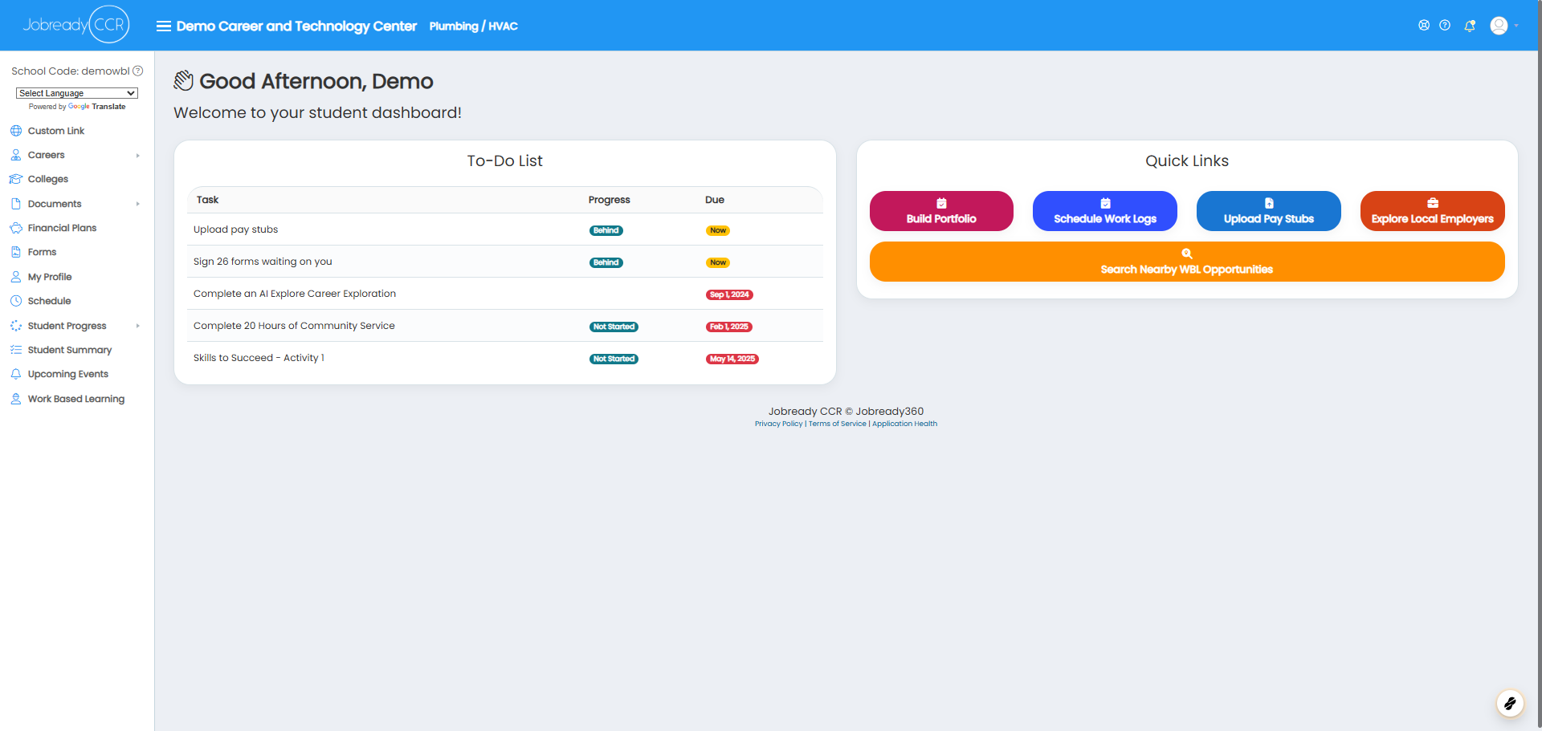Open Schedule in sidebar

tap(49, 301)
